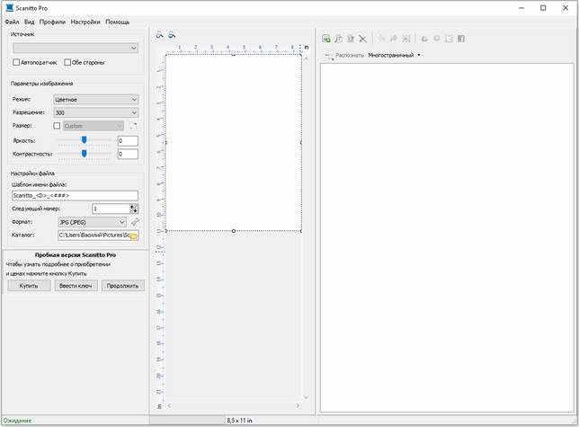
Task: Open format settings wrench icon
Action: 135,222
